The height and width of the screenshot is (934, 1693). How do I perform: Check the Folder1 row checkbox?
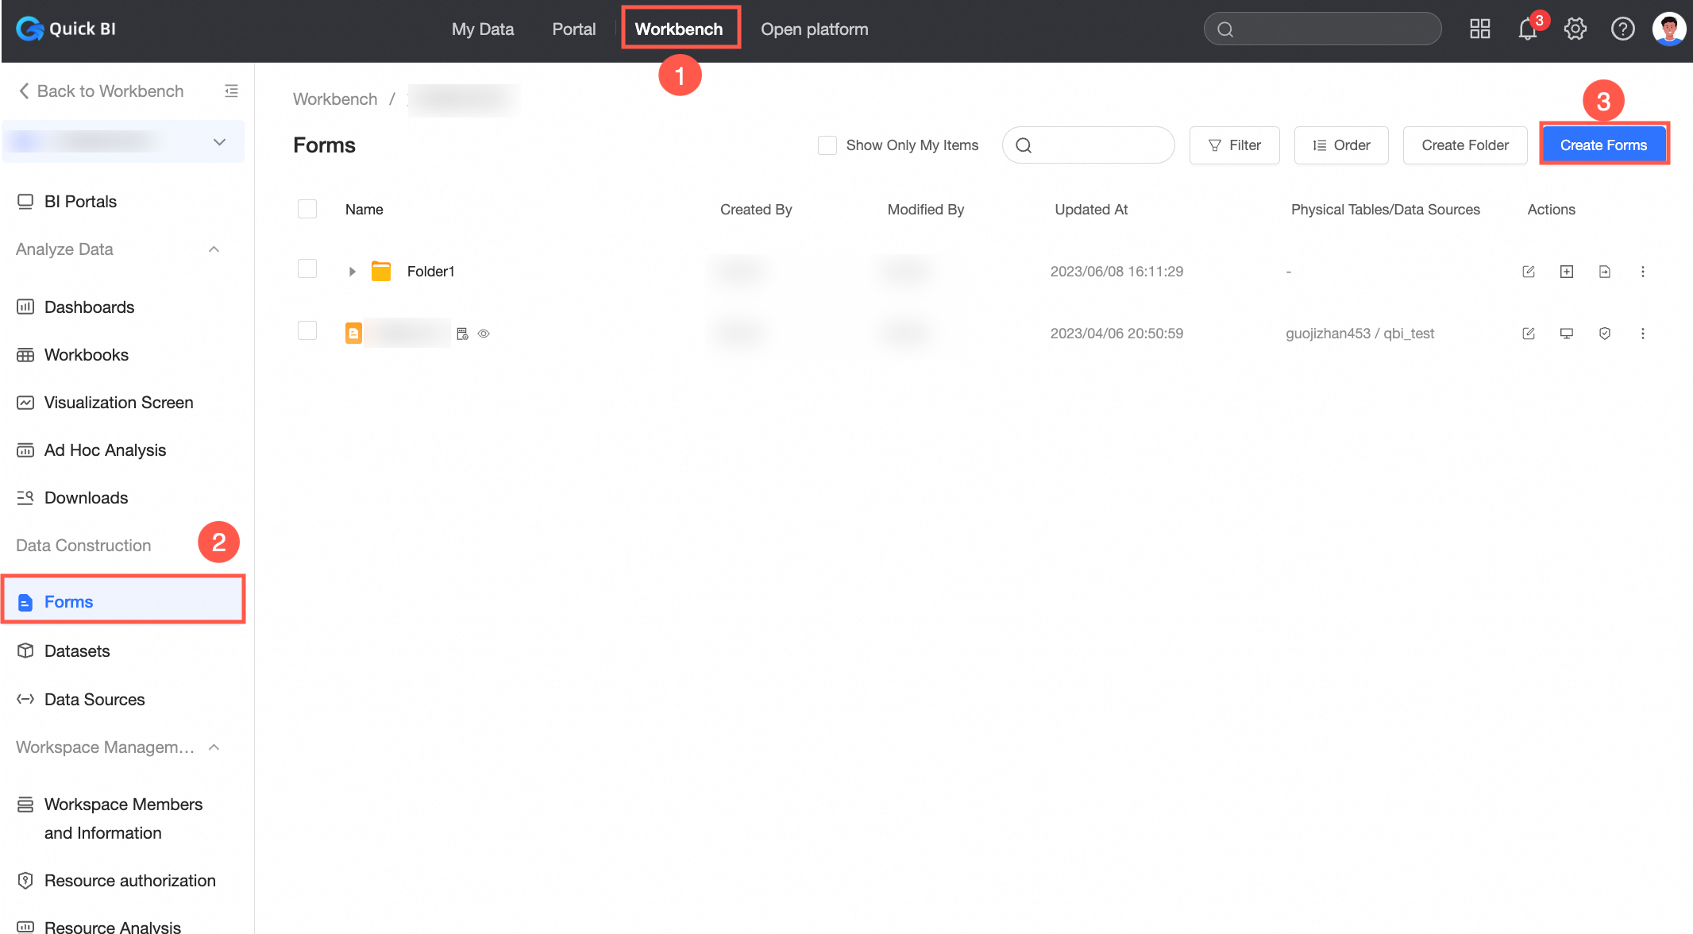click(307, 269)
